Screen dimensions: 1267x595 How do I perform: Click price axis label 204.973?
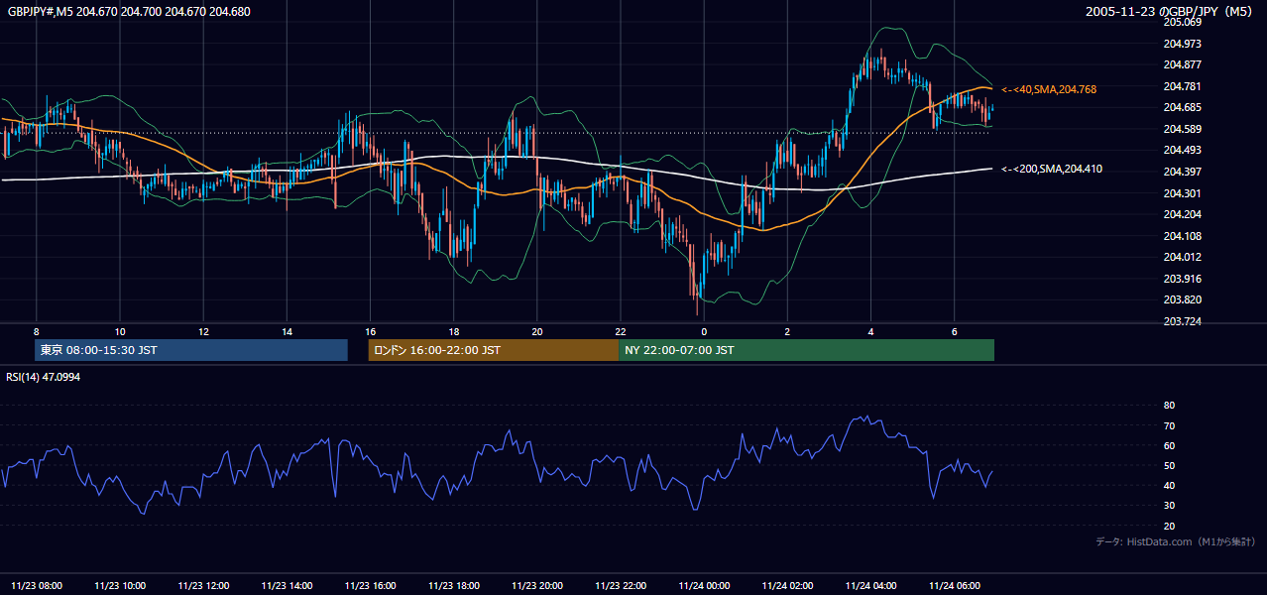coord(1182,44)
